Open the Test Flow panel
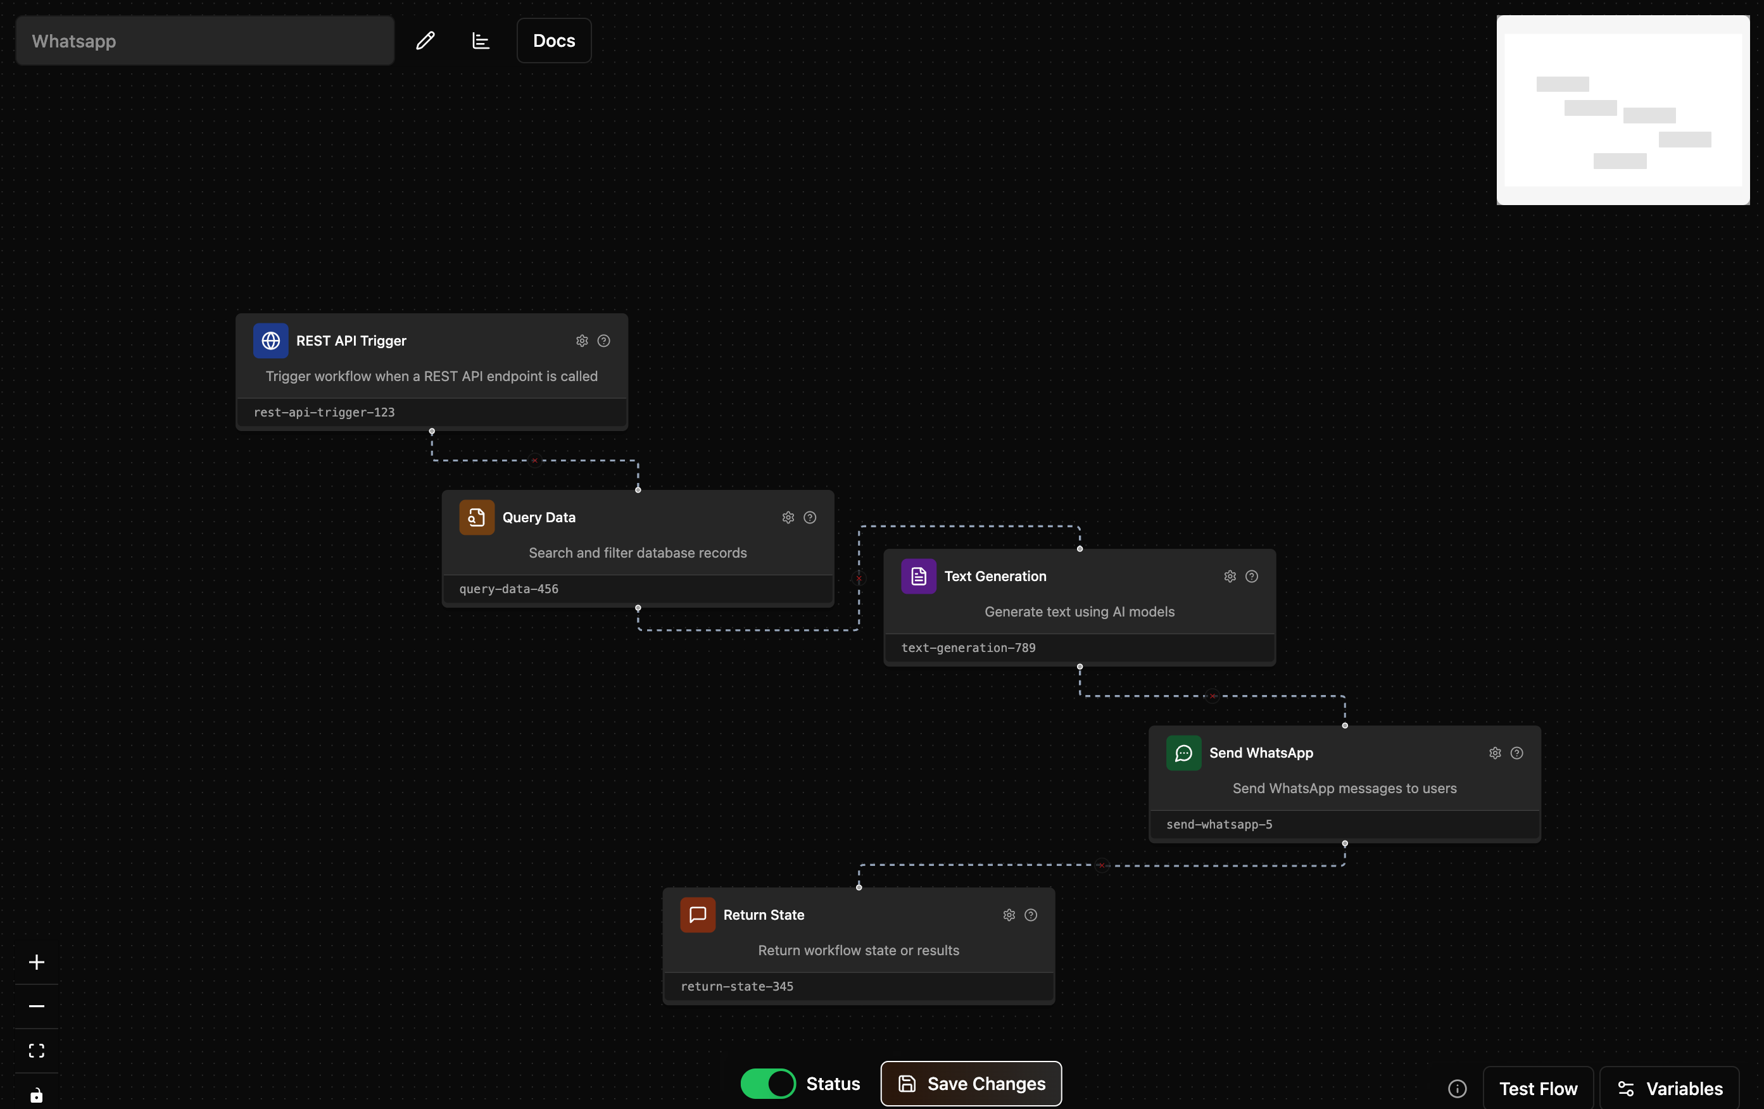The height and width of the screenshot is (1109, 1764). [1537, 1089]
